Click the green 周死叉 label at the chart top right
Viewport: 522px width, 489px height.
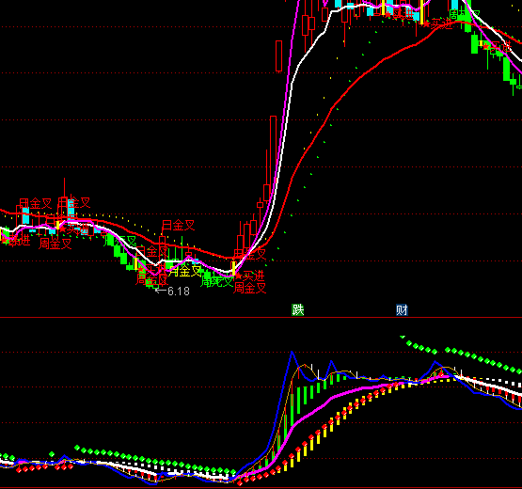coord(465,14)
